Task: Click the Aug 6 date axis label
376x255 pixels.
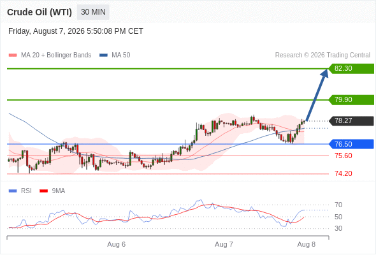Action: click(116, 244)
